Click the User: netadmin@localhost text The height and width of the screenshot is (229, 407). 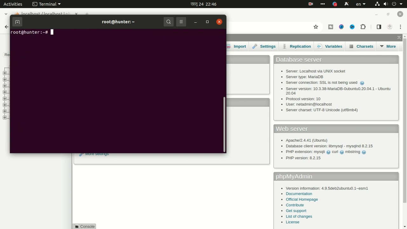pyautogui.click(x=309, y=104)
